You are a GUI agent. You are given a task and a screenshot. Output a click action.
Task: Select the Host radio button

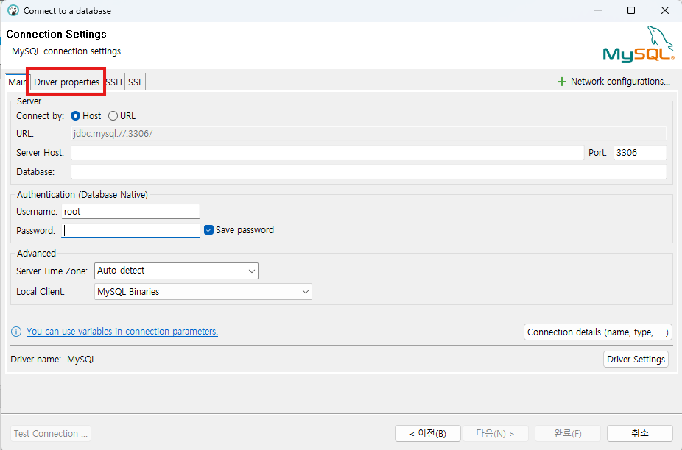75,116
